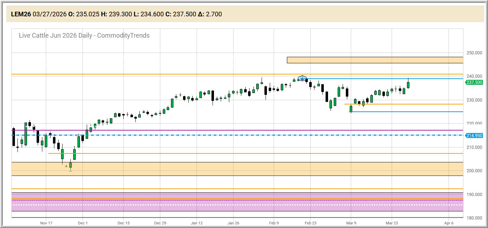Click the latest green candlestick on the chart
Screen dimensions: 488x228
(408, 85)
